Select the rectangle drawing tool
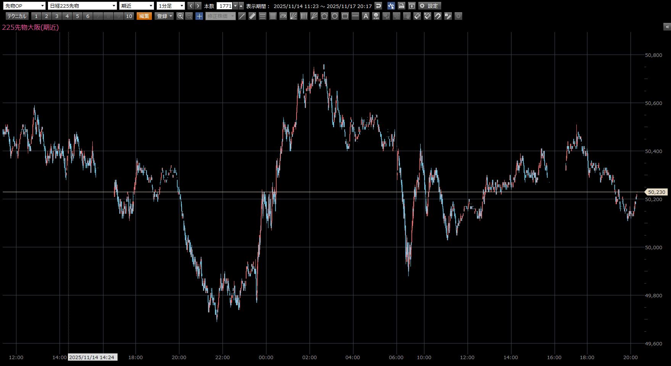This screenshot has width=671, height=366. 345,16
